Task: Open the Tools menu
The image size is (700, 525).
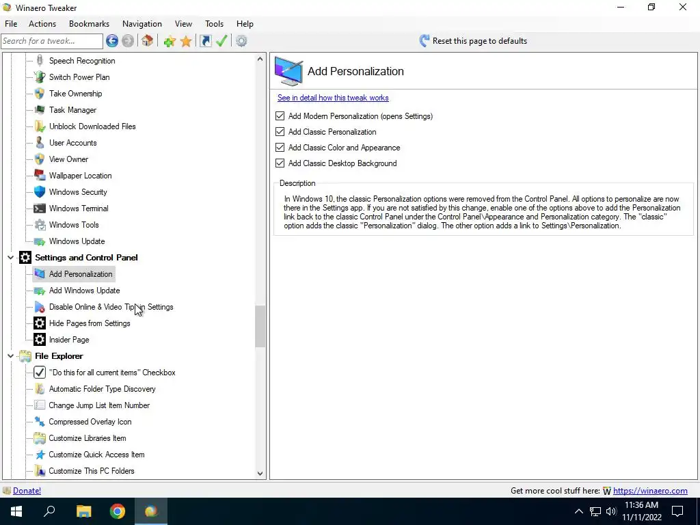Action: pyautogui.click(x=214, y=24)
